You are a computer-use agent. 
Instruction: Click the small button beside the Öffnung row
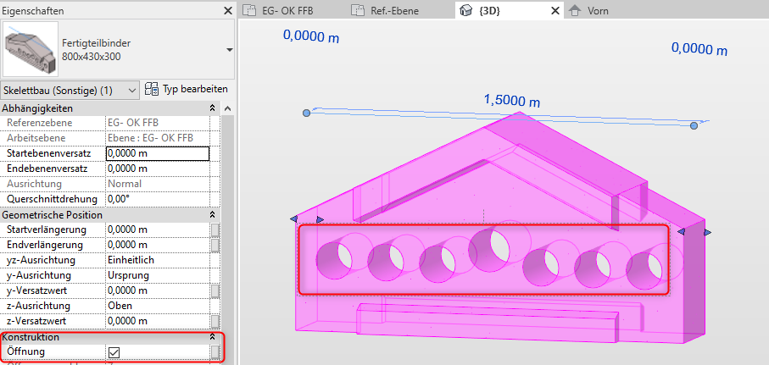coord(215,351)
